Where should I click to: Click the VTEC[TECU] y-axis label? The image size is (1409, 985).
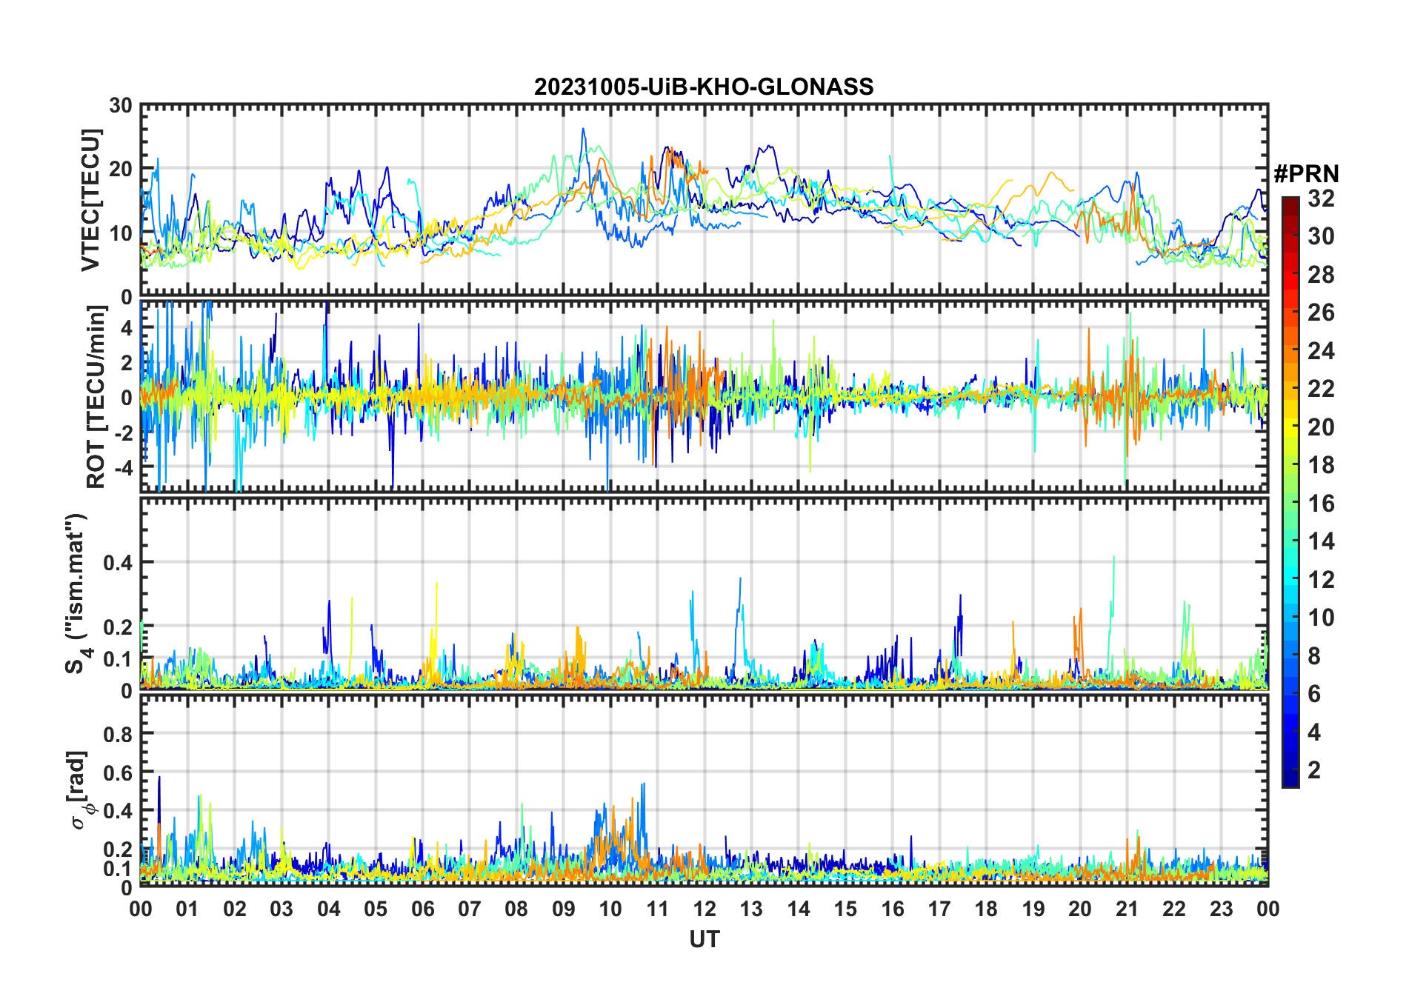(90, 201)
